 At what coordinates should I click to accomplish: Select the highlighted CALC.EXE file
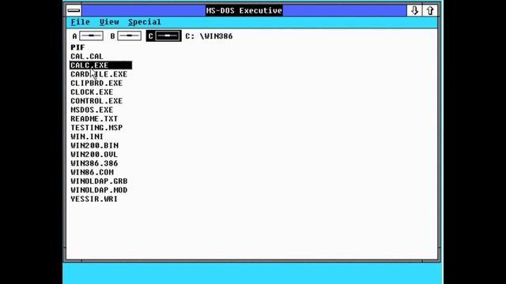(x=100, y=65)
